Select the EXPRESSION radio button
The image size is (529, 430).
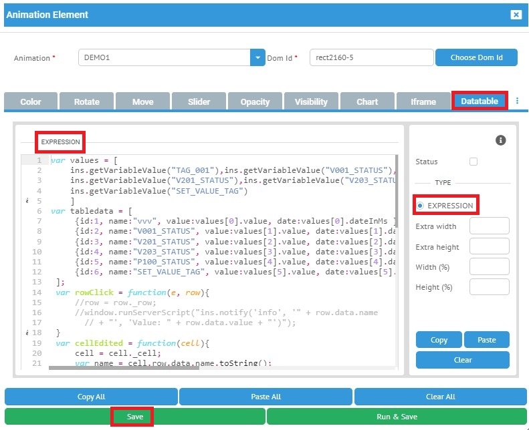click(x=420, y=206)
